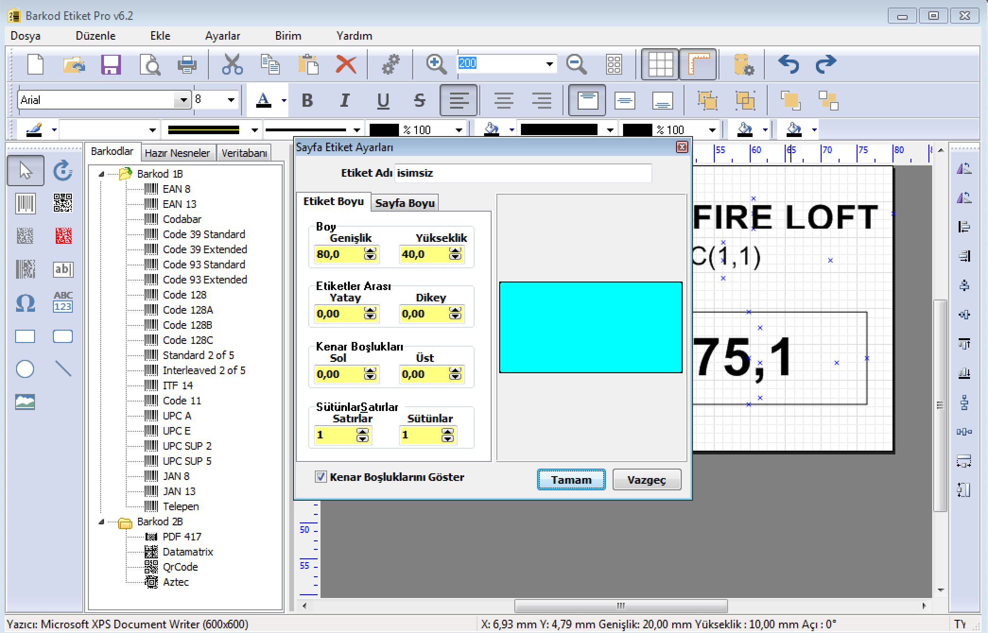
Task: Click the Vazgeç button
Action: [646, 479]
